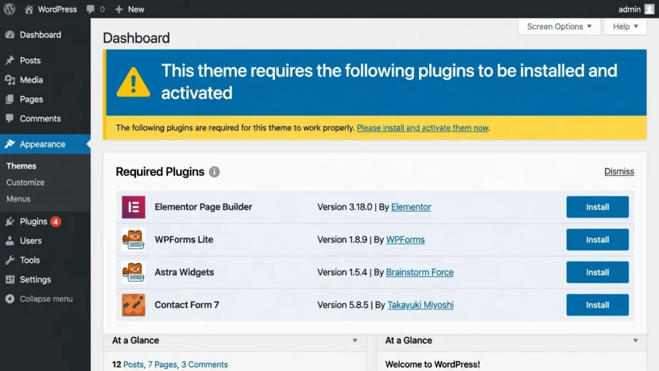
Task: Click the Plugins plug icon in sidebar
Action: coord(10,222)
